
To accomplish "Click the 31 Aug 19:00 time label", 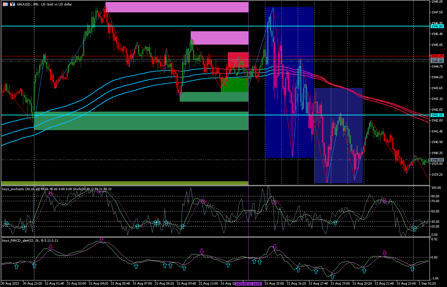I will pyautogui.click(x=340, y=284).
